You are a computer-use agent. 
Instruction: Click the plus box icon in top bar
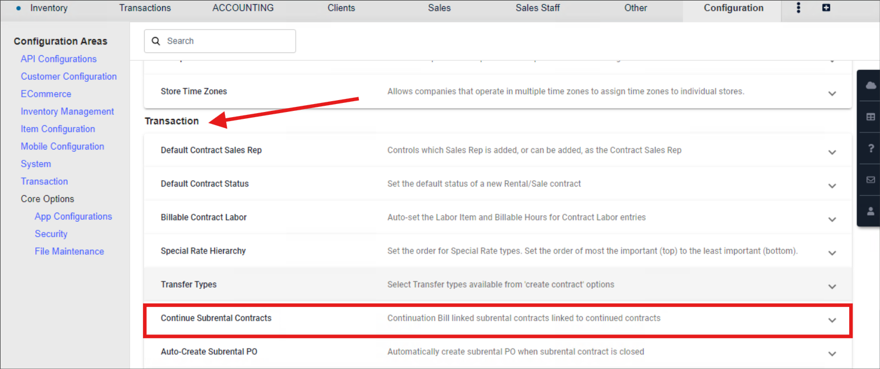[826, 8]
